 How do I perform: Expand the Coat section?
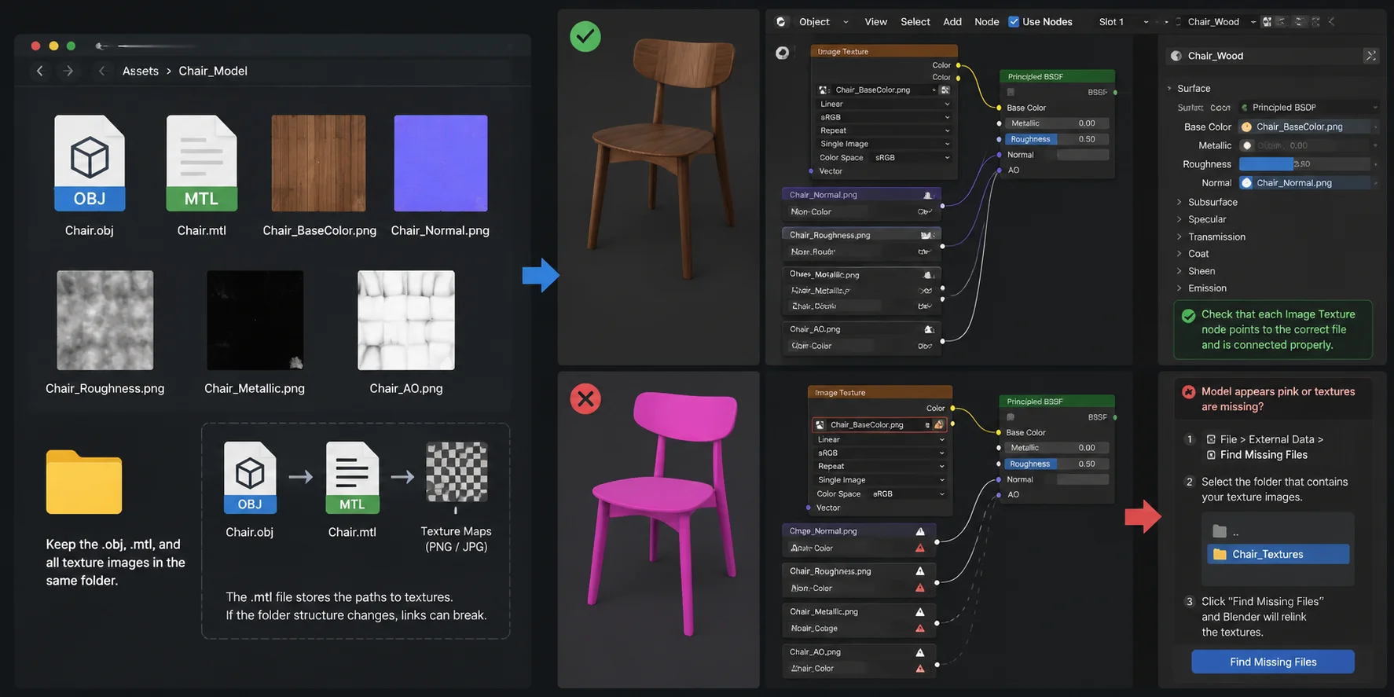point(1193,254)
